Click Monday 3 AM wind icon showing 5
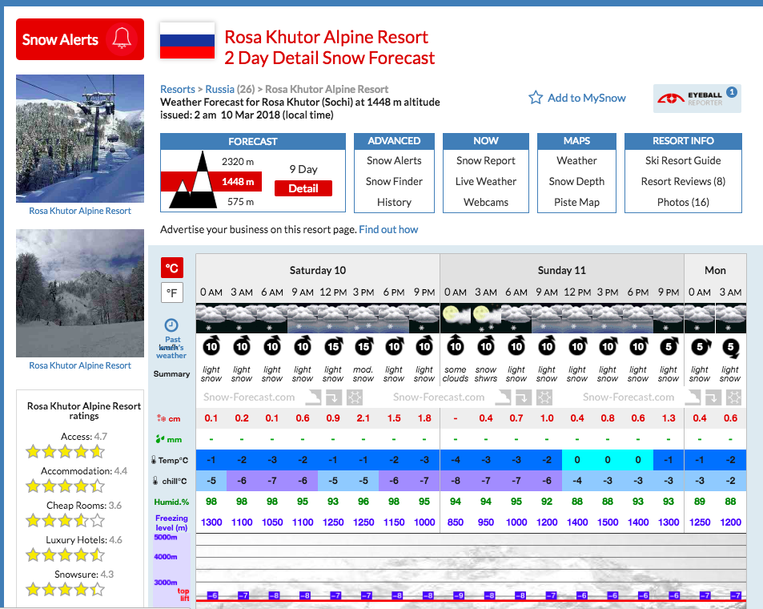763x609 pixels. (x=730, y=348)
